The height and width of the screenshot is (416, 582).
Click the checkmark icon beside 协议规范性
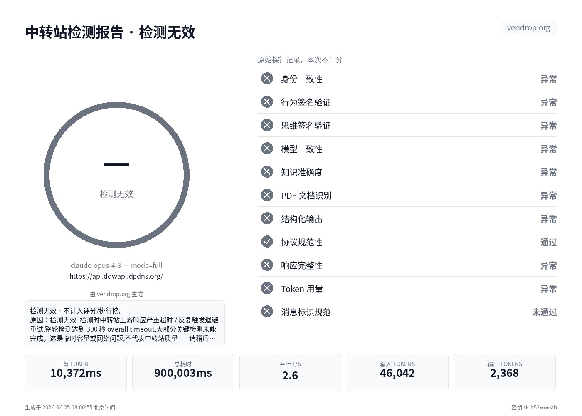click(267, 242)
